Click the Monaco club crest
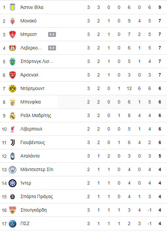Viewport: 167px width, 233px height. coord(13,21)
